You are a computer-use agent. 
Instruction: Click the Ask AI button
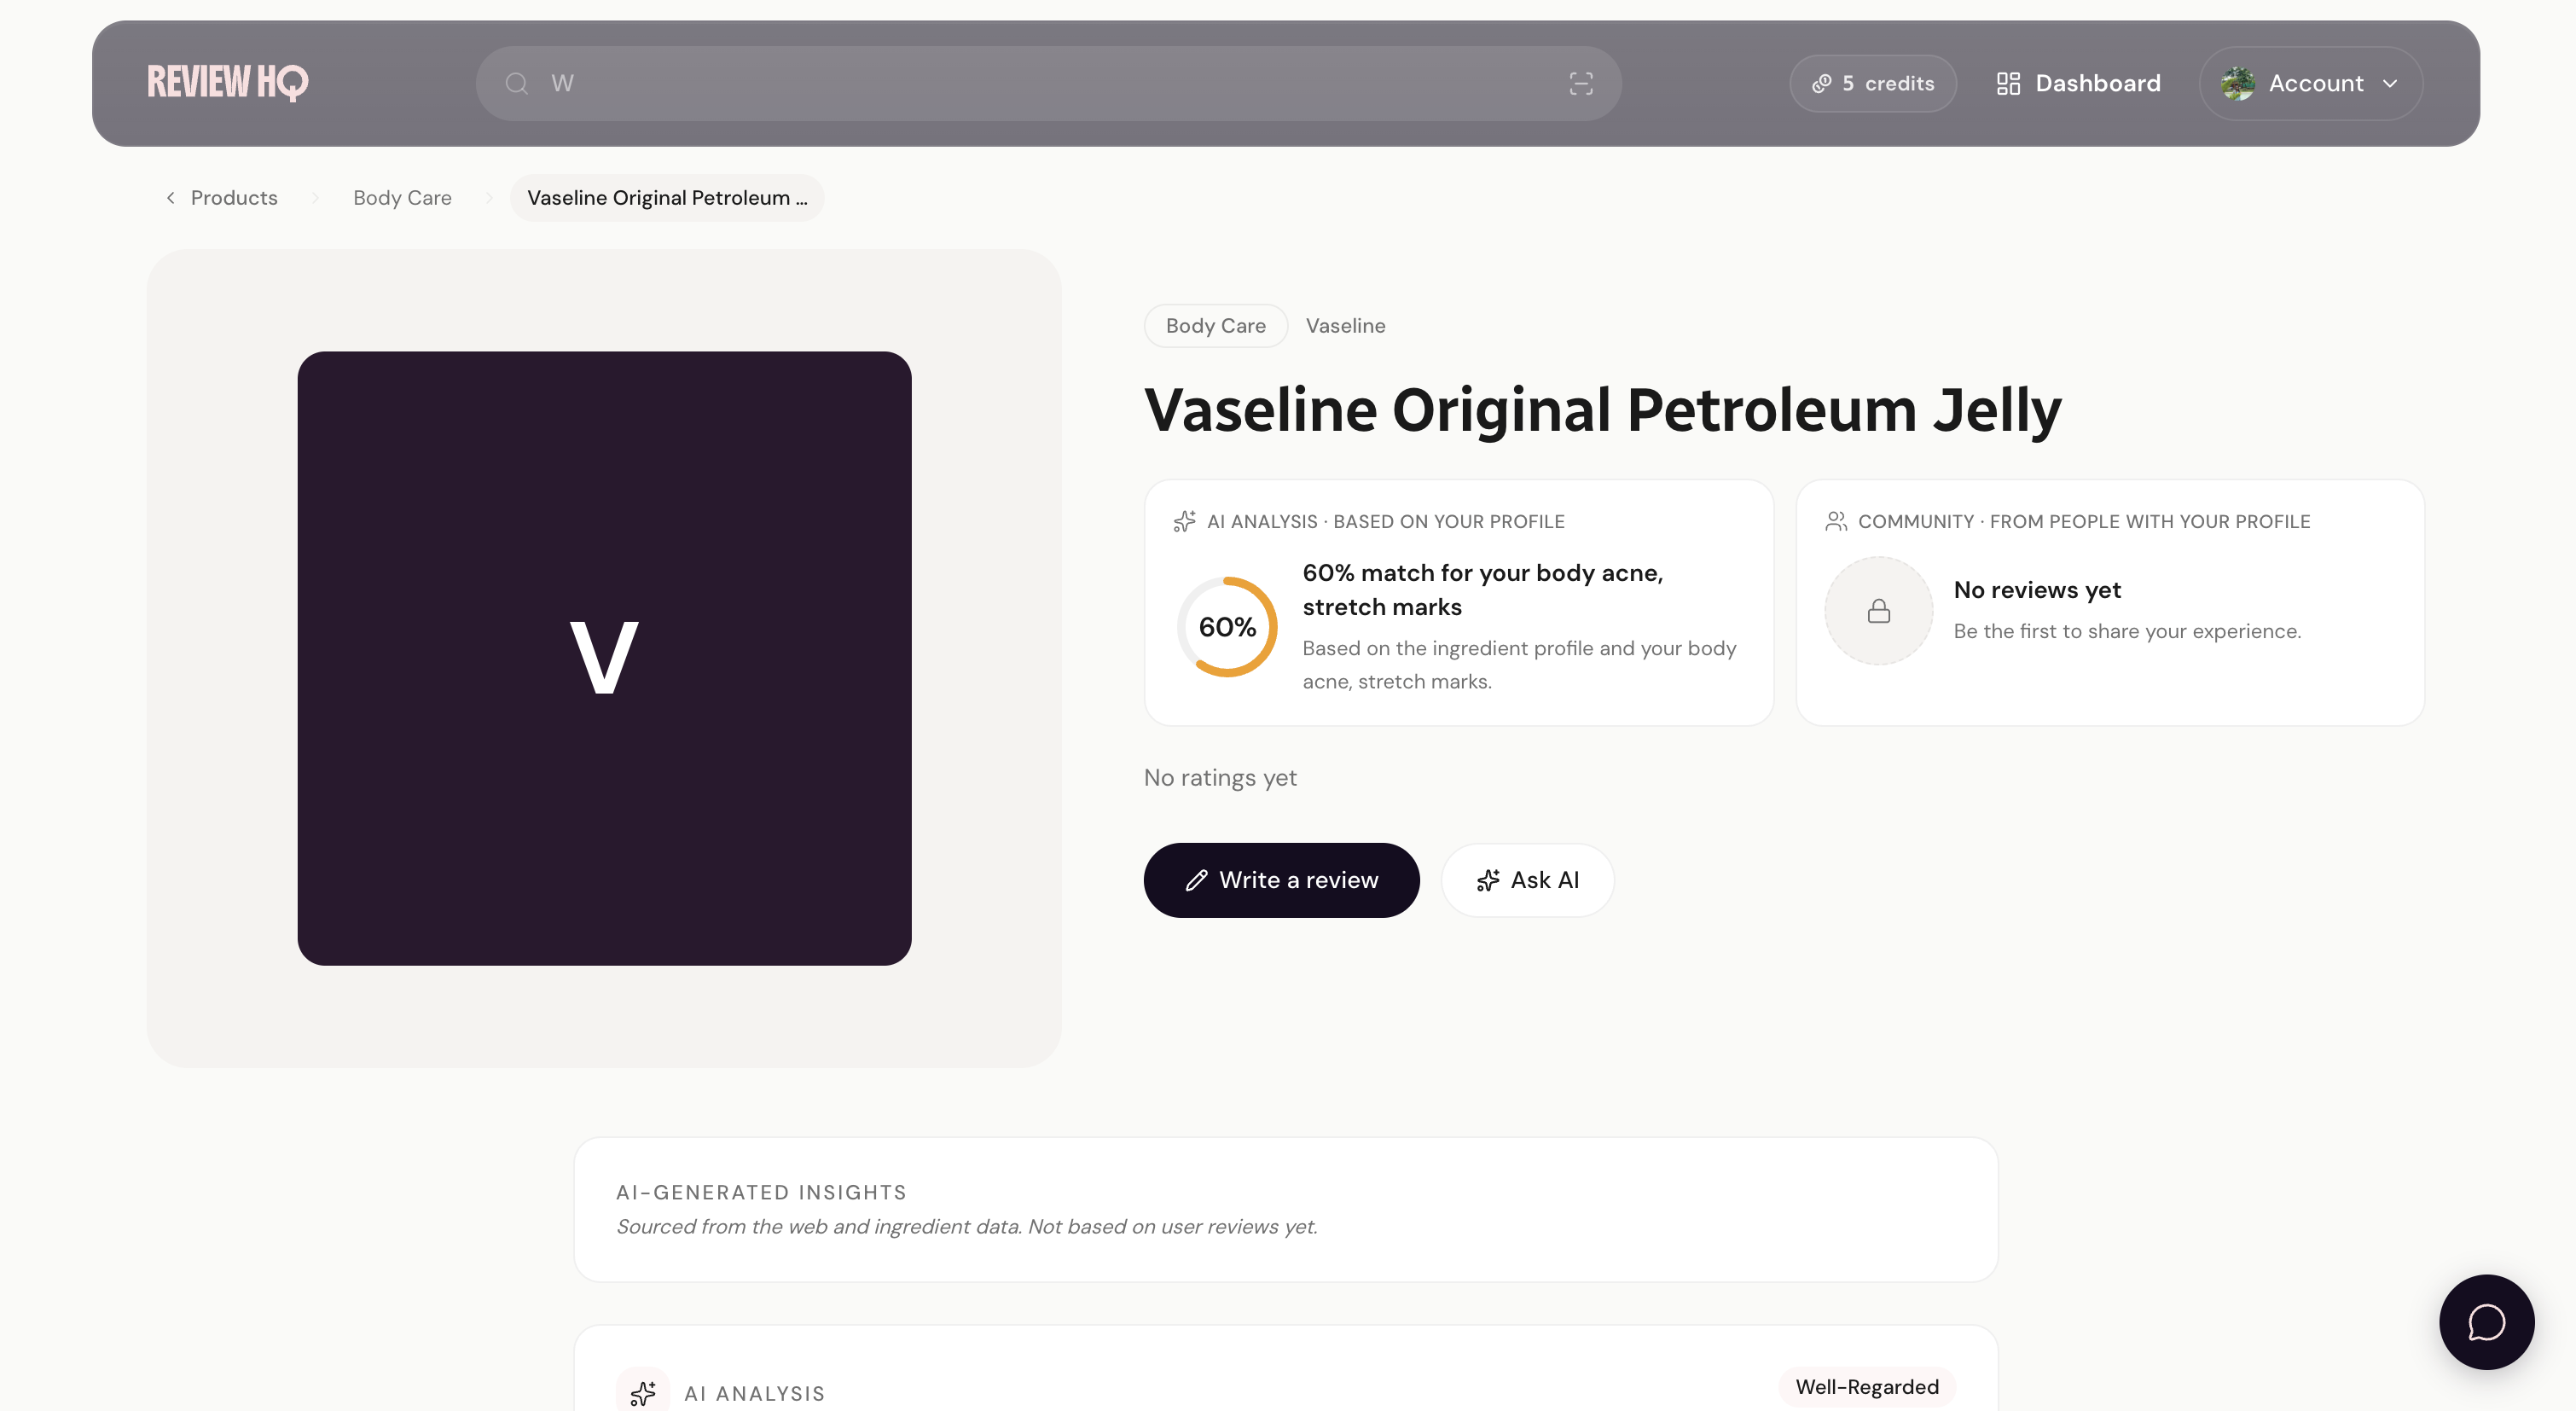coord(1527,880)
